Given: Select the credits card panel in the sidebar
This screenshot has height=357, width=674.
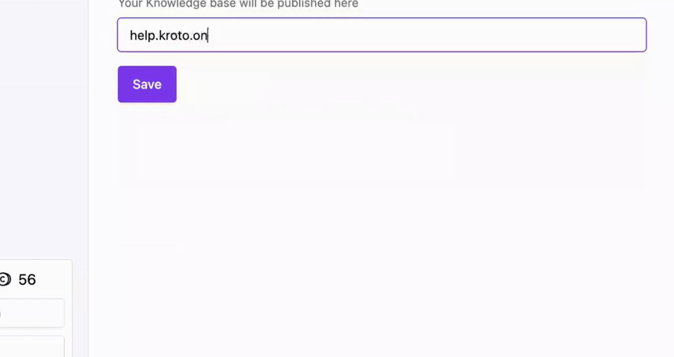Looking at the screenshot, I should click(36, 308).
